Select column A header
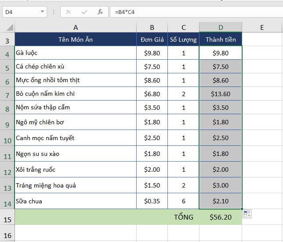Screen dimensions: 283x242 76,27
